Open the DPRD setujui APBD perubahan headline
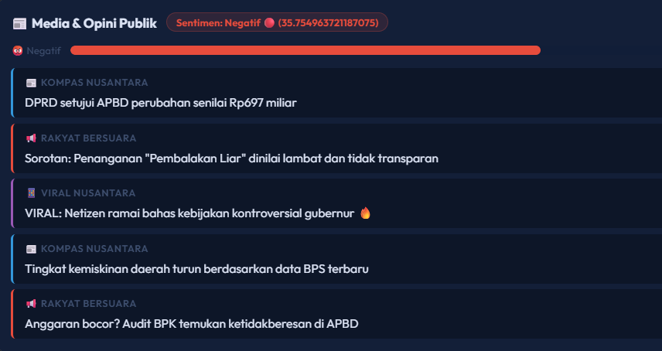 pos(161,103)
